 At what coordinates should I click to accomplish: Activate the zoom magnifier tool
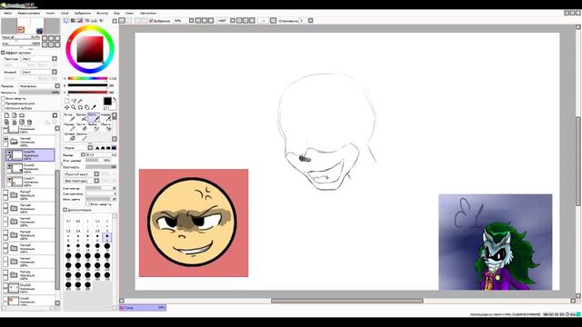(x=74, y=107)
